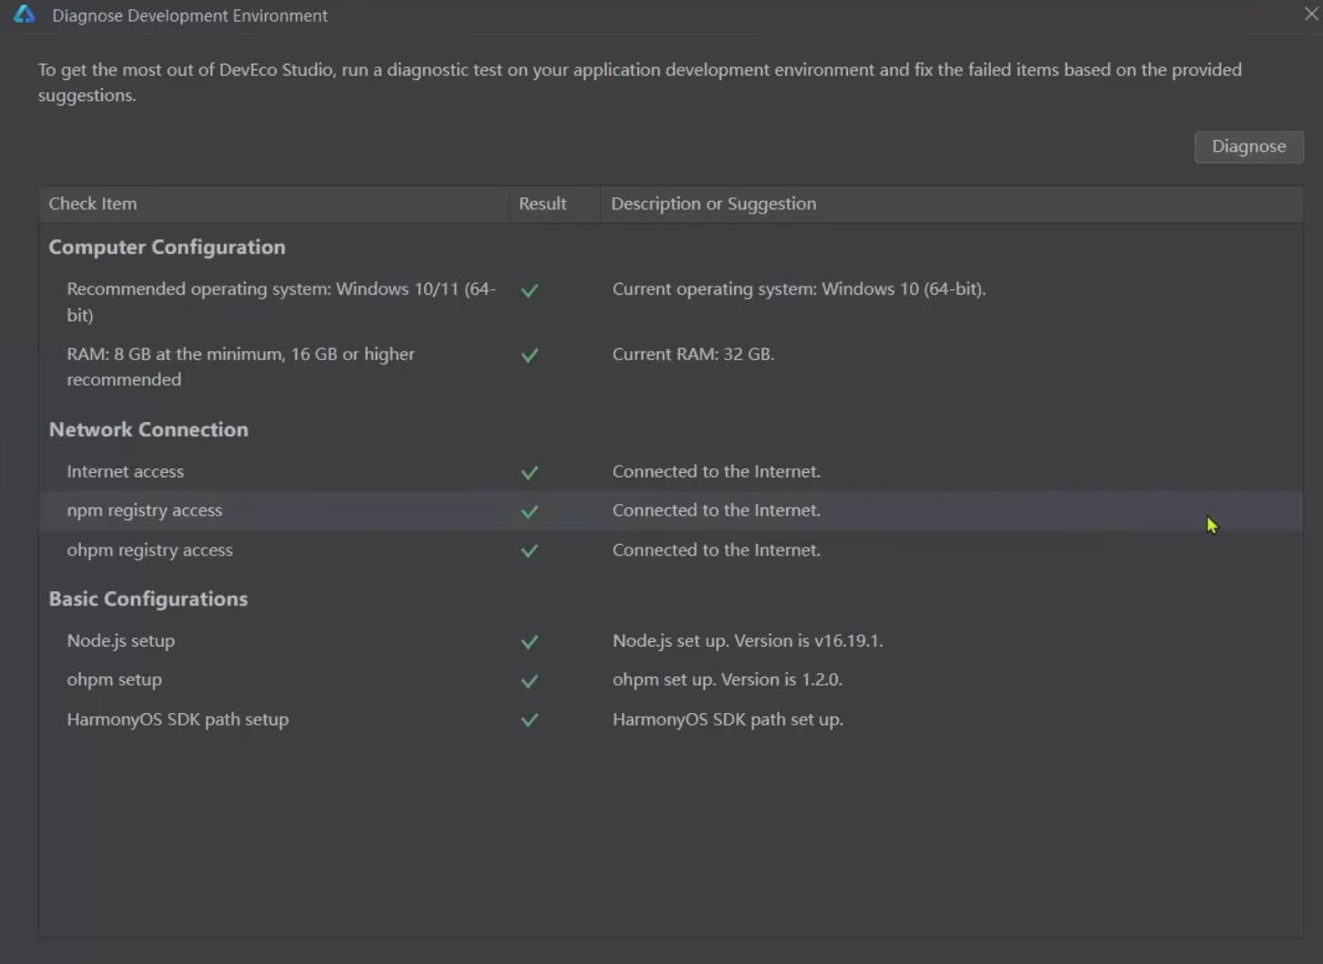Click the checkmark for Internet access result
This screenshot has width=1323, height=964.
(x=530, y=472)
